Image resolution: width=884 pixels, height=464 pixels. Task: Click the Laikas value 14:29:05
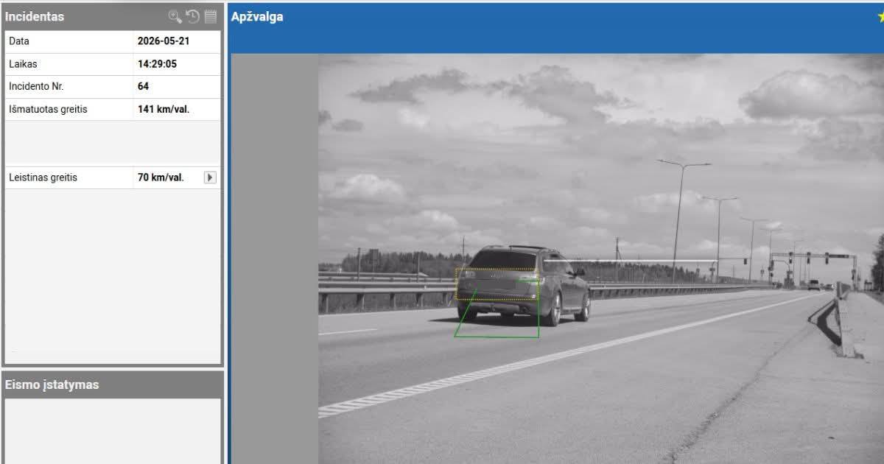coord(157,64)
